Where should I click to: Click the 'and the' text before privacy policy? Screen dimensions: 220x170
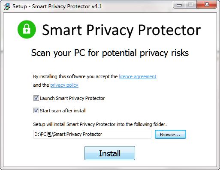tap(41, 85)
